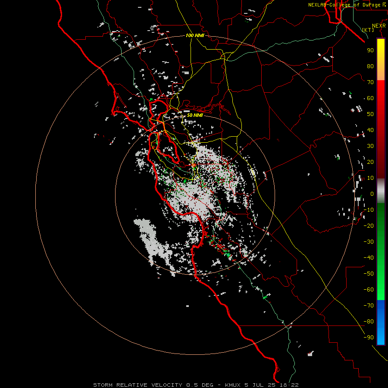388x388 pixels.
Task: Click the 0 knots scale value
Action: tap(372, 194)
